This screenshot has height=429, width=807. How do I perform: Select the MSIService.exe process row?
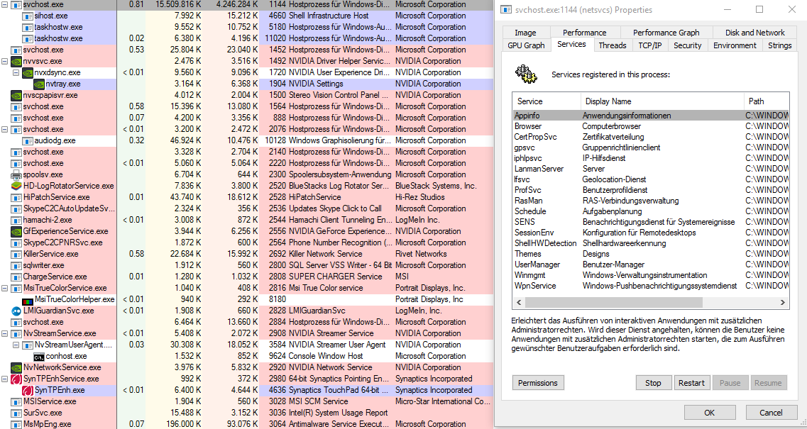pos(247,401)
